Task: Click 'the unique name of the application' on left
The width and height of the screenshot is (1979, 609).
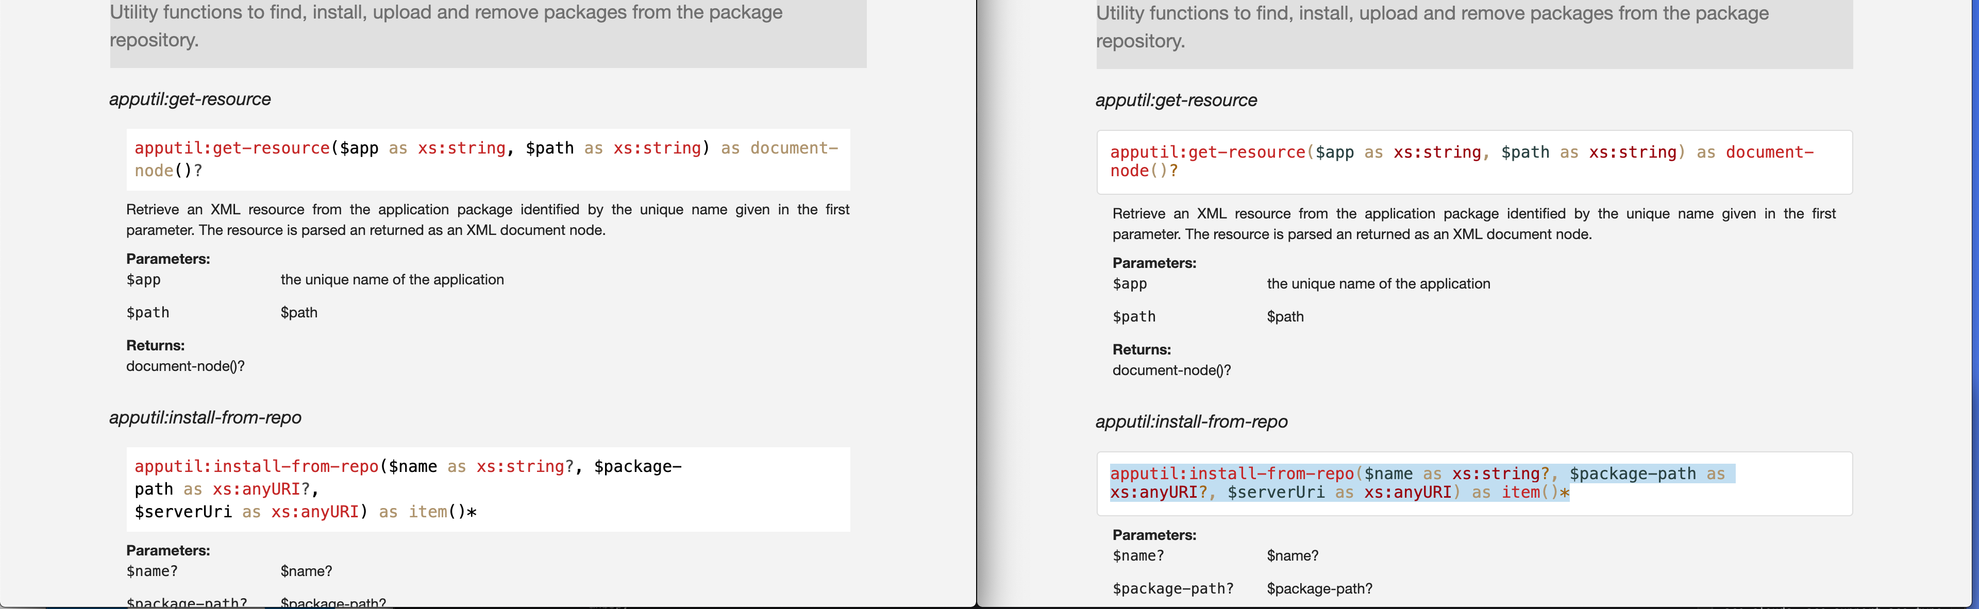Action: (x=392, y=280)
